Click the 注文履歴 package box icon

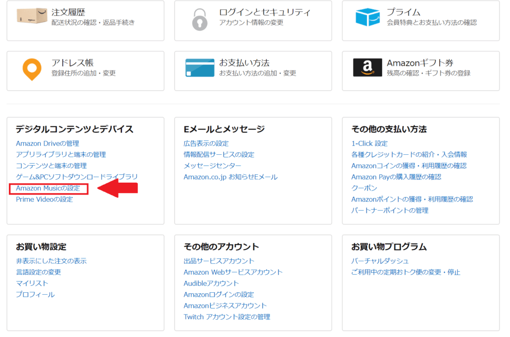click(x=31, y=16)
